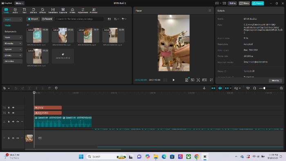This screenshot has width=286, height=161.
Task: Click the Redo icon in timeline toolbar
Action: (x=22, y=88)
